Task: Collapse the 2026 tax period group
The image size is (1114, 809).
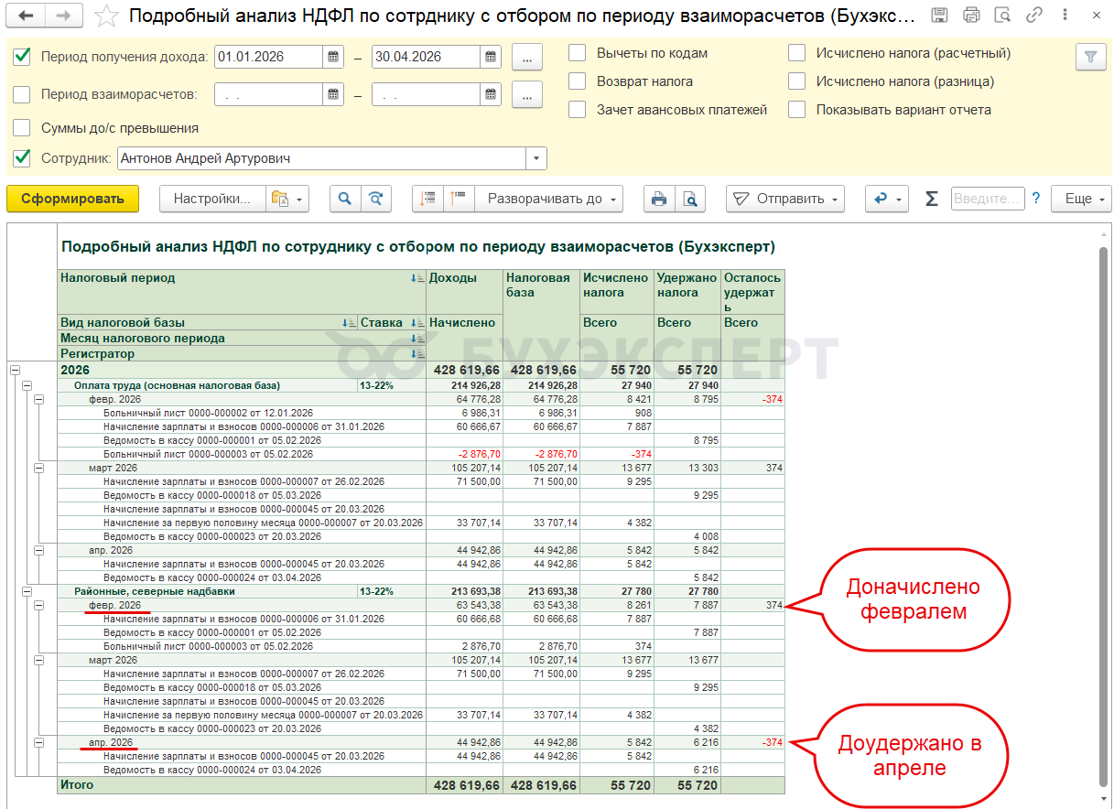Action: click(x=15, y=370)
